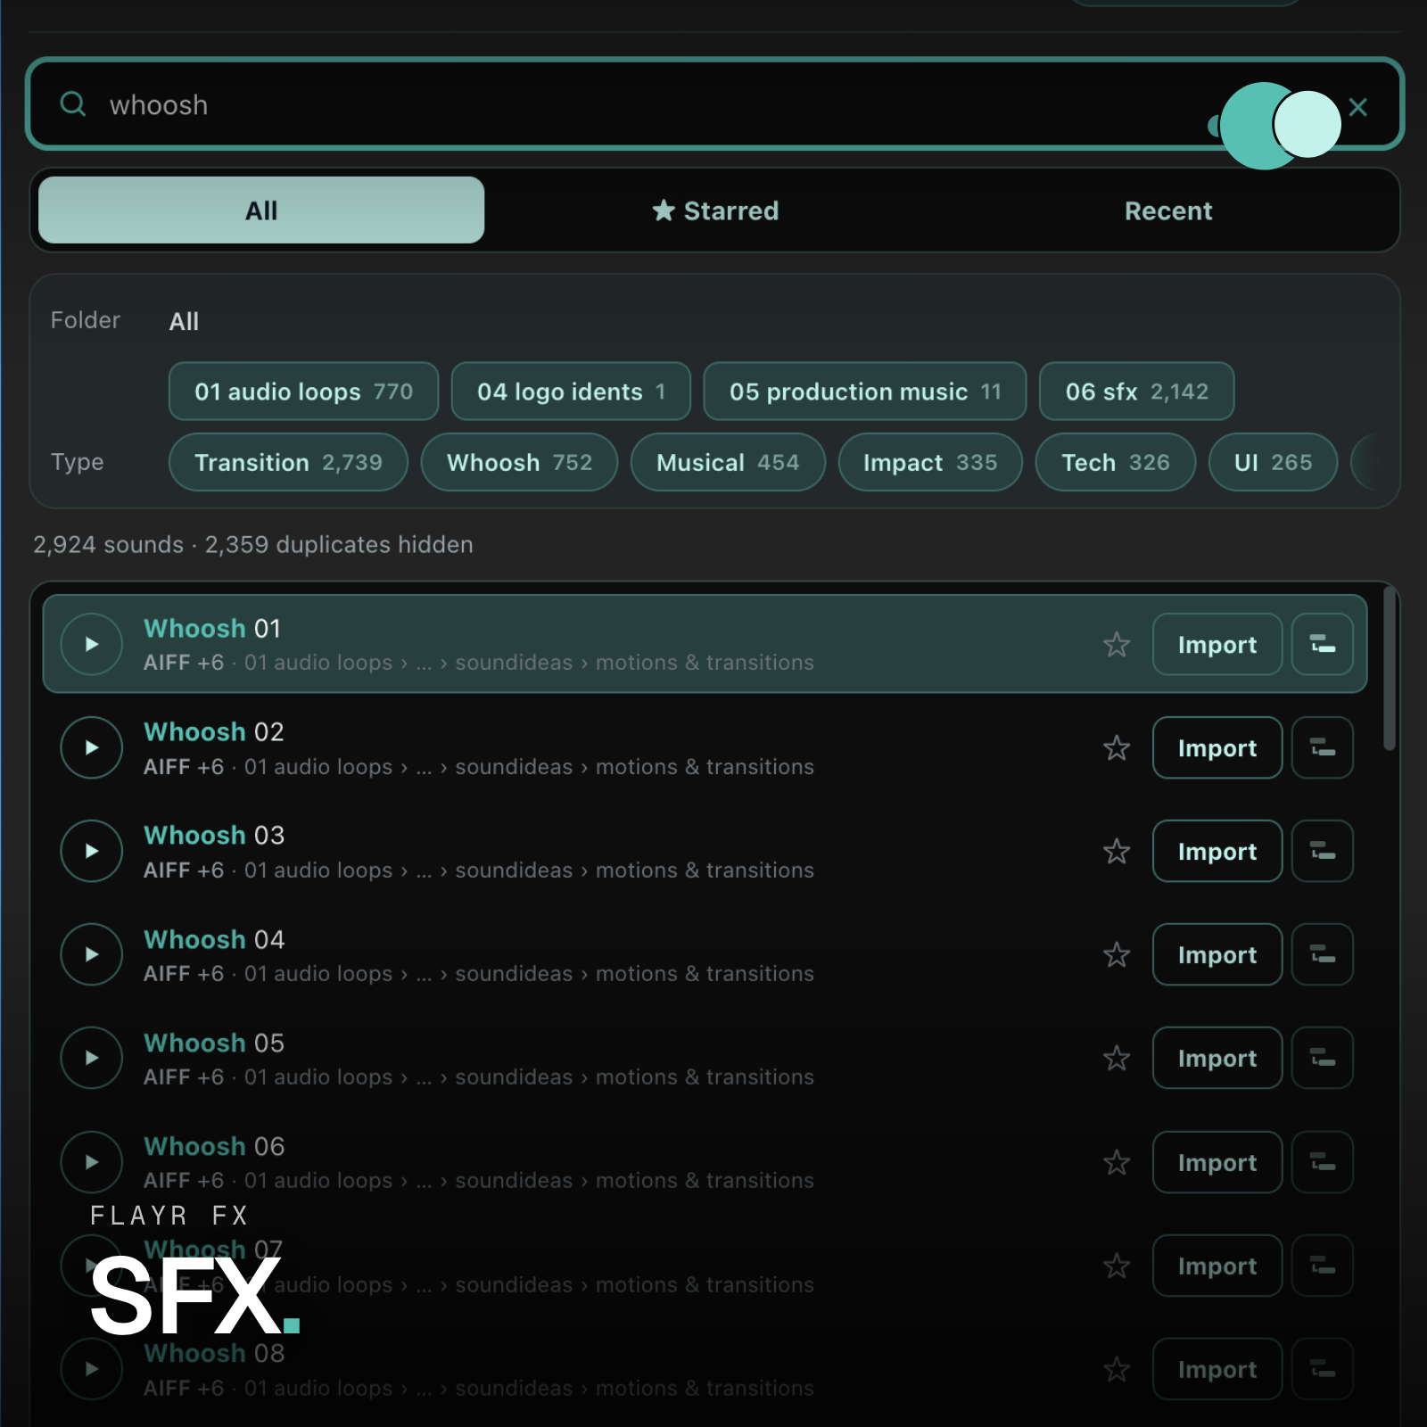
Task: Play the Whoosh 04 sound preview
Action: point(91,954)
